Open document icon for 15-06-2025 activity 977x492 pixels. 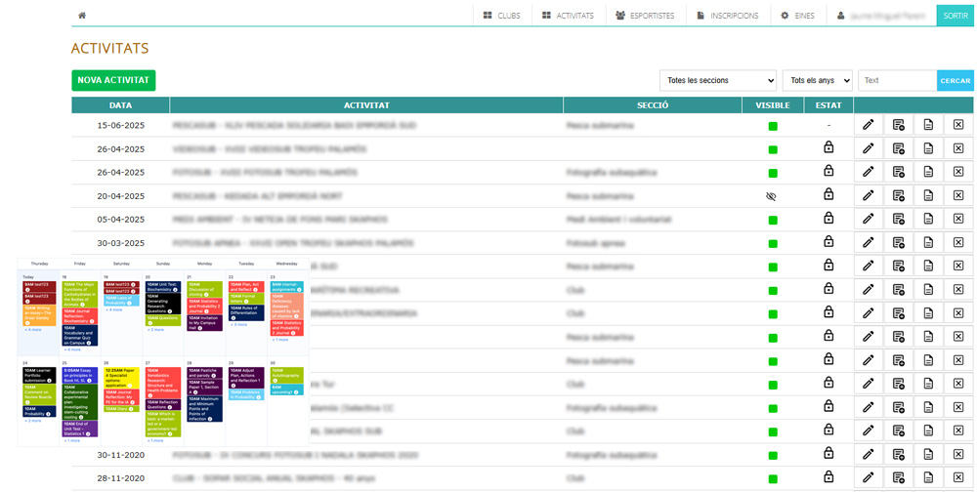coord(929,125)
